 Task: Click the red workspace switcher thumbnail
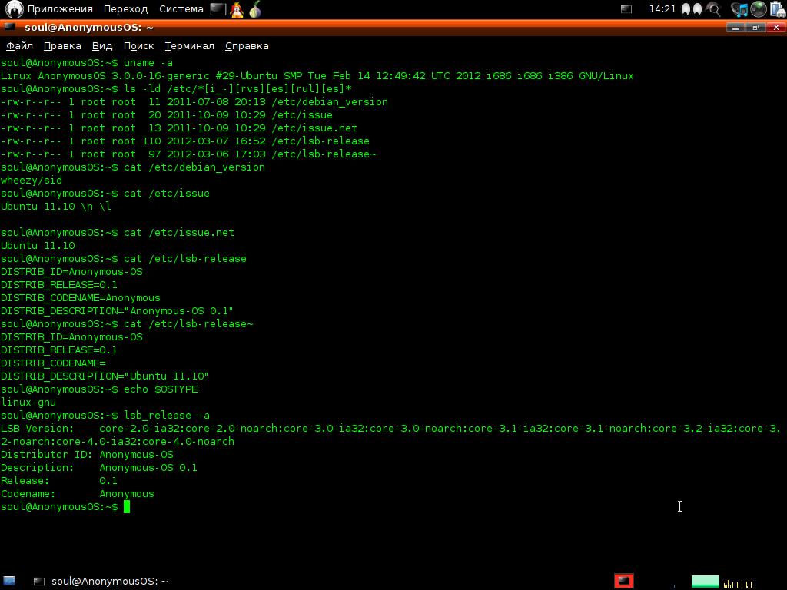(x=624, y=581)
